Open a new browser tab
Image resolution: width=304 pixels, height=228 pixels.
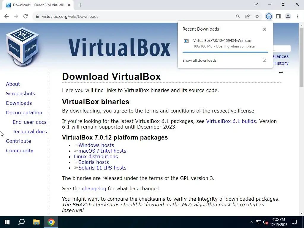click(x=80, y=5)
